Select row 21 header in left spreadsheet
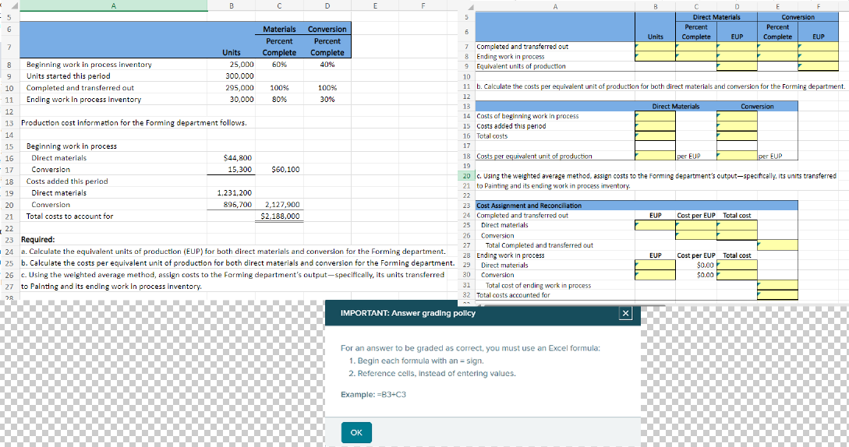 click(9, 216)
